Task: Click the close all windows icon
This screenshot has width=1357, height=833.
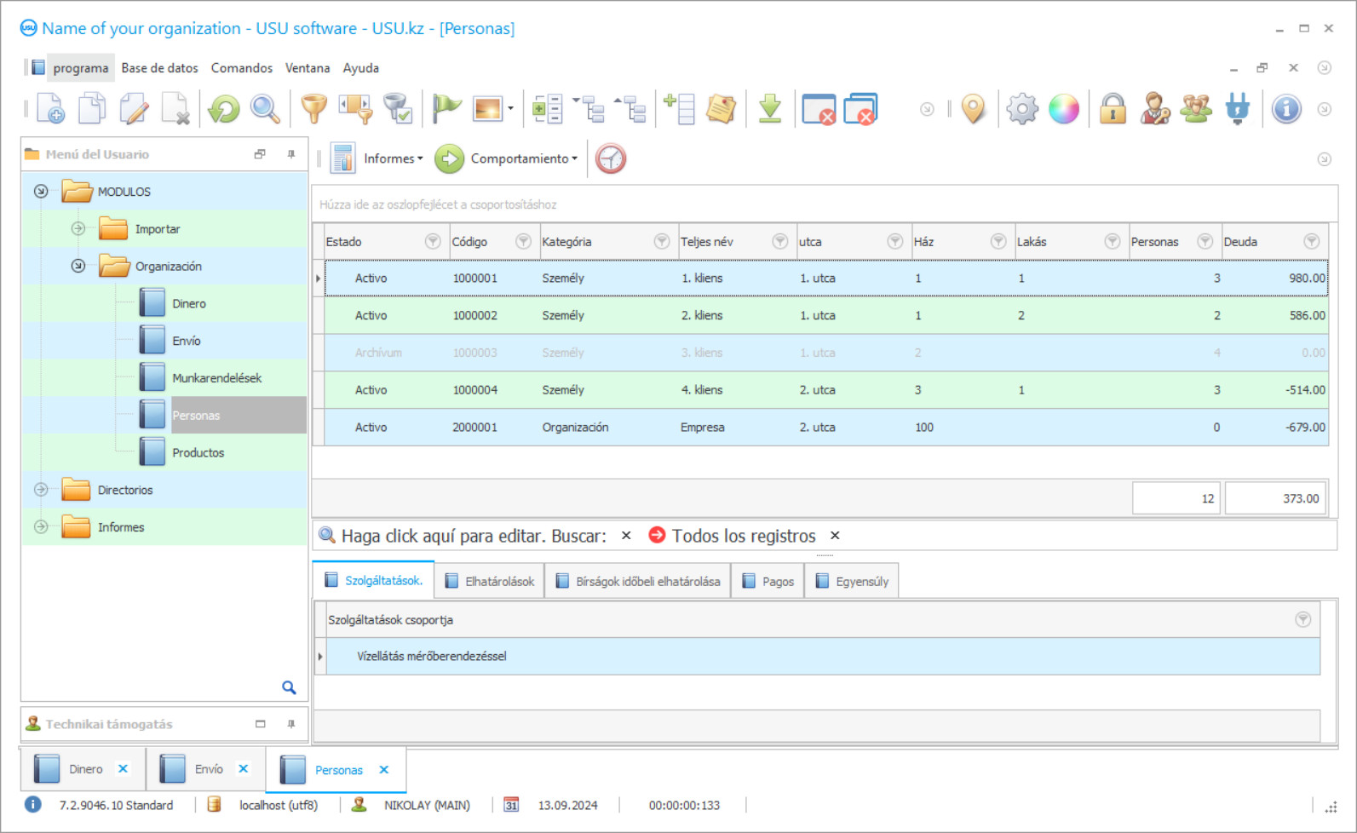Action: (x=860, y=109)
